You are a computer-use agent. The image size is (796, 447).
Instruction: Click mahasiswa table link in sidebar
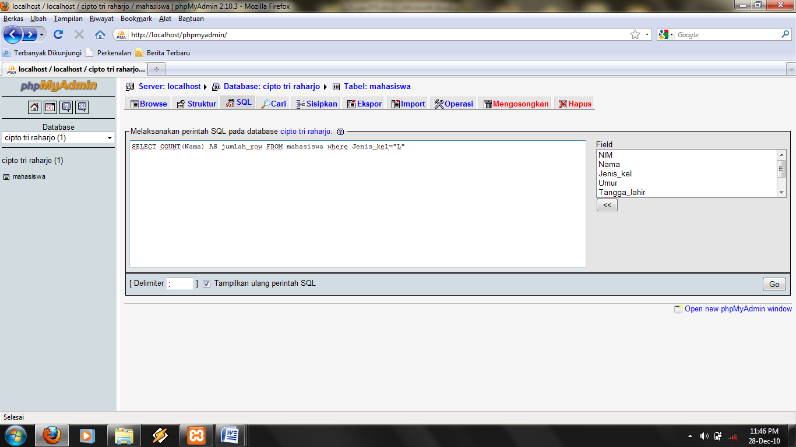pyautogui.click(x=29, y=176)
